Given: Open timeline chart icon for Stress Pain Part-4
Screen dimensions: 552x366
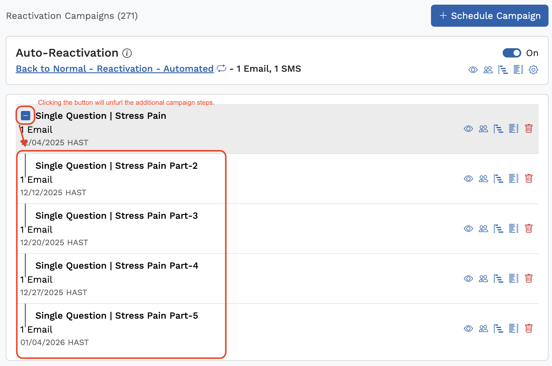Looking at the screenshot, I should coord(499,279).
